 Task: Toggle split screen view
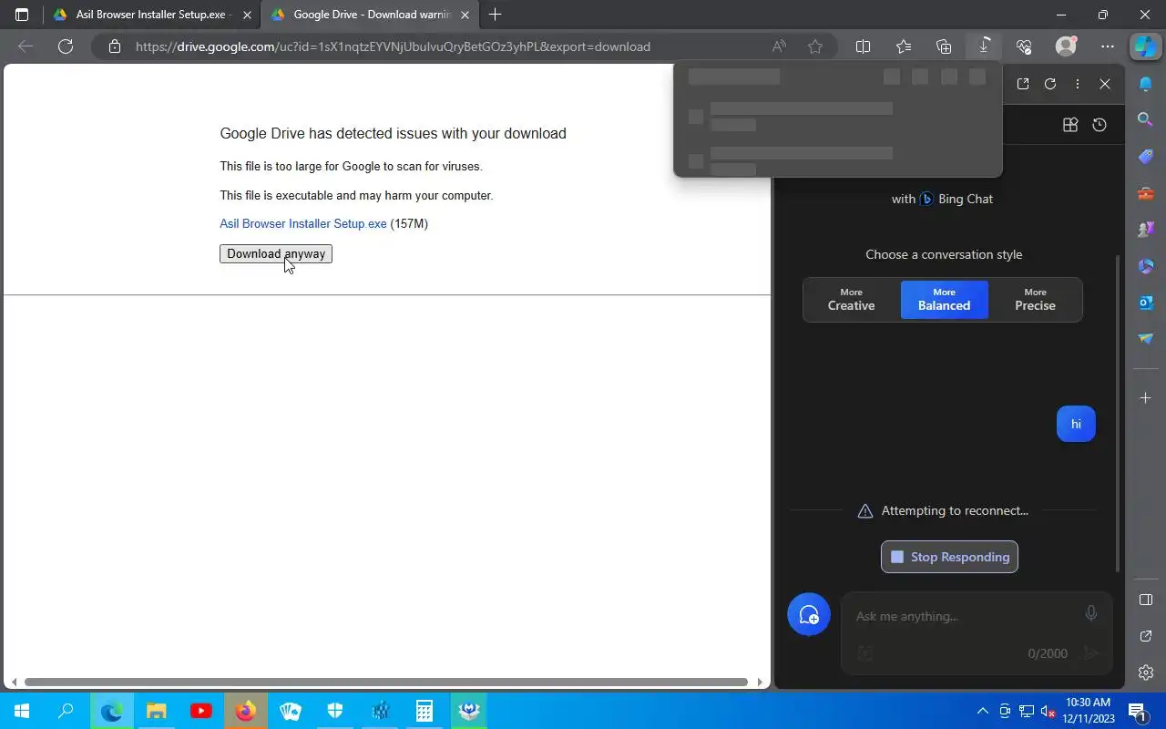[x=864, y=46]
